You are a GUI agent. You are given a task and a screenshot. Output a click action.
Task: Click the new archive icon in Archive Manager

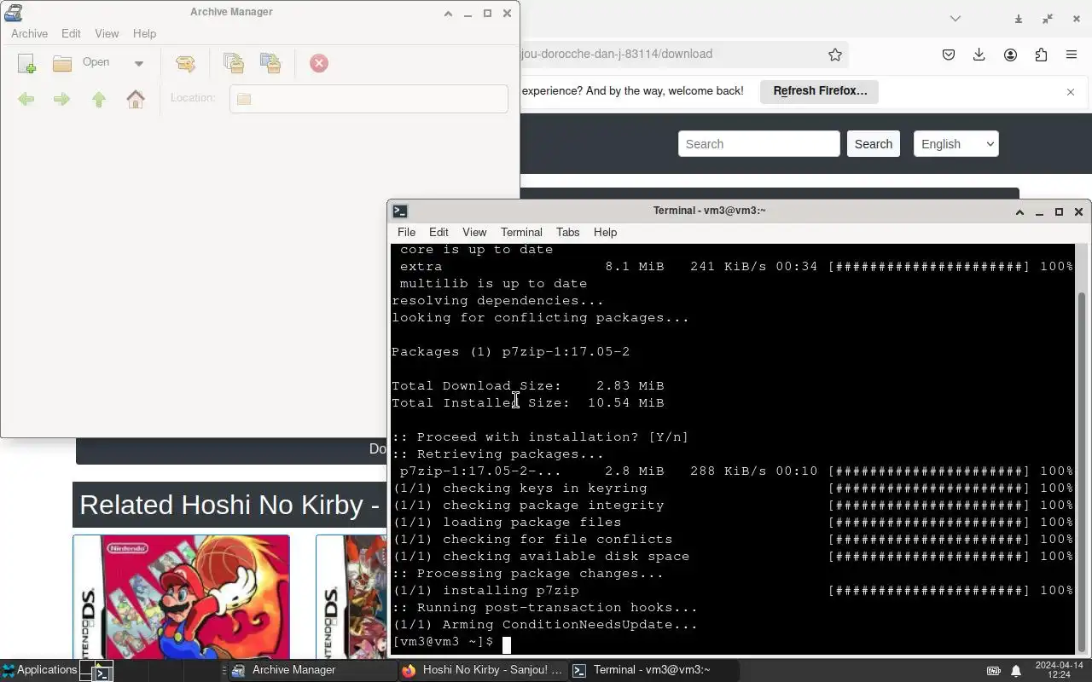pyautogui.click(x=26, y=63)
